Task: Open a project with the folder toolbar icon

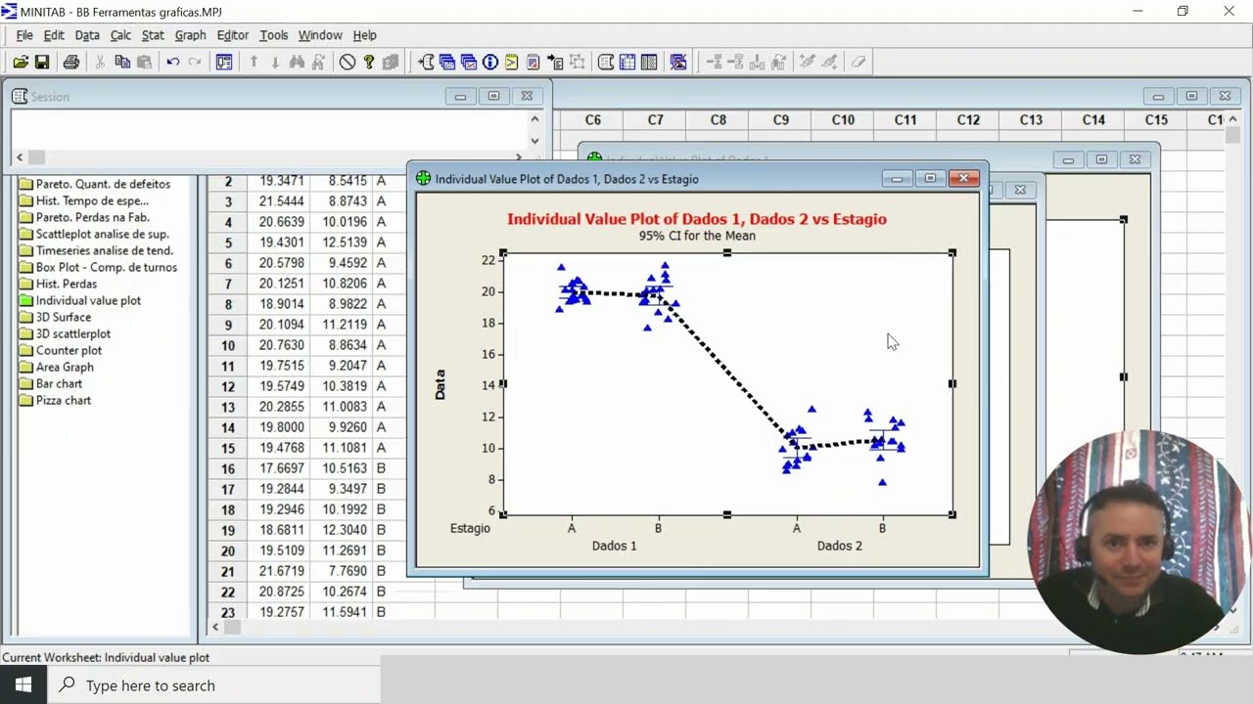Action: (20, 62)
